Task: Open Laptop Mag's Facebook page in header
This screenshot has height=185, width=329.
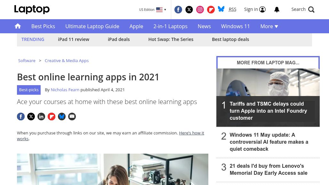Action: tap(178, 10)
